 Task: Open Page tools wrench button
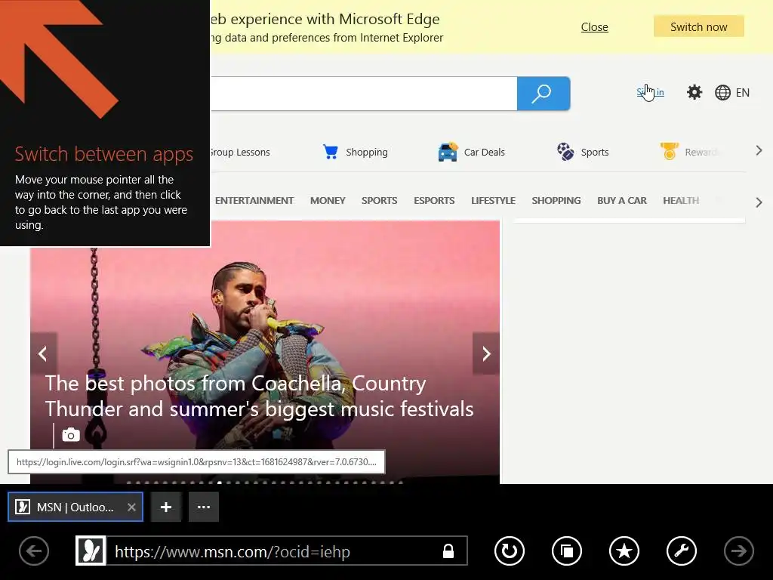(x=682, y=551)
